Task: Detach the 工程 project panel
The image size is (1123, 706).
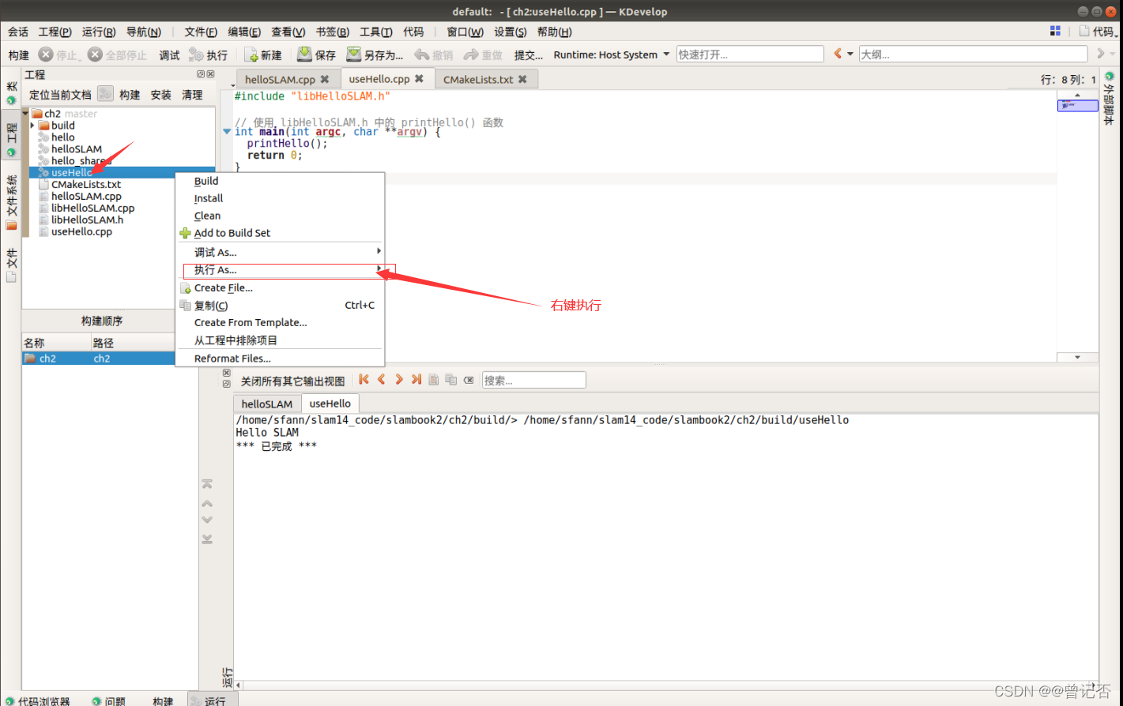Action: click(x=201, y=74)
